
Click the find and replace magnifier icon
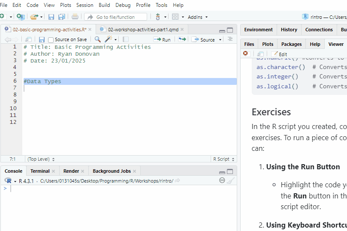98,39
